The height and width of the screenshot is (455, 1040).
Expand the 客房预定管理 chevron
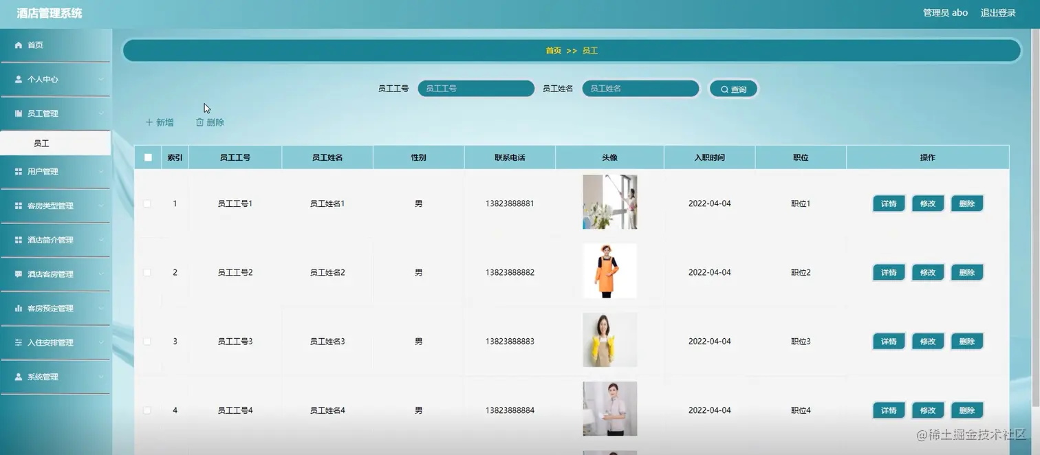coord(100,309)
